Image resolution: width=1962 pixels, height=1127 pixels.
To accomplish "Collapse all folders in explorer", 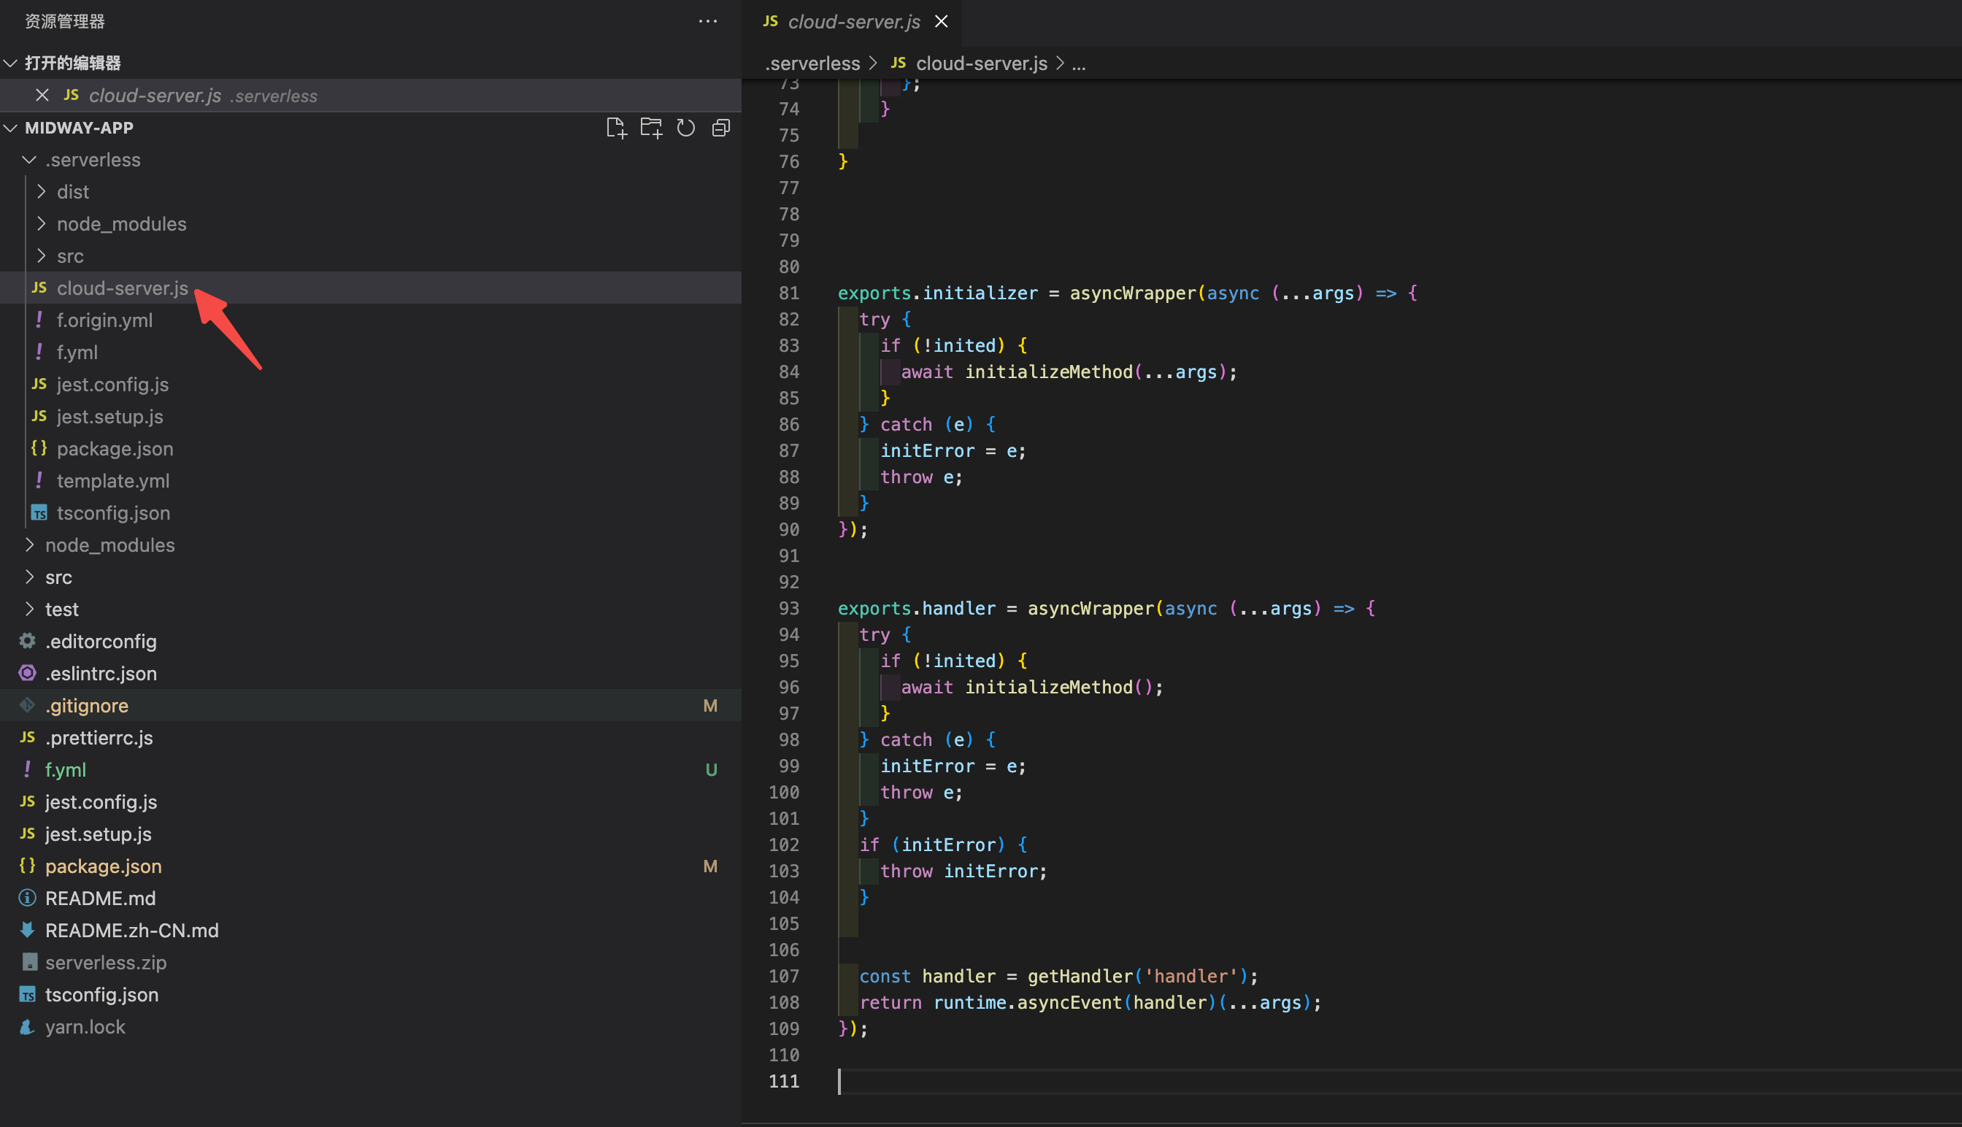I will (x=720, y=128).
